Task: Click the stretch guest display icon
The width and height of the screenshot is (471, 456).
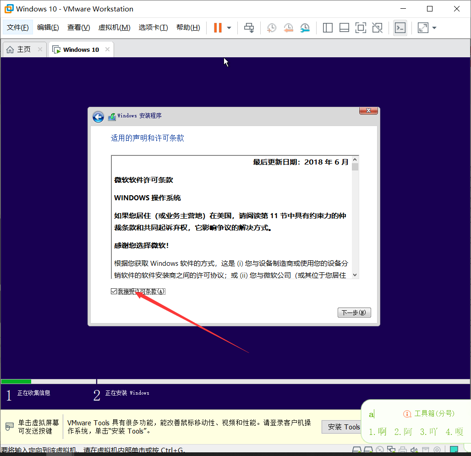Action: [423, 28]
